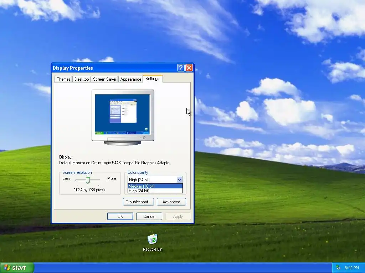Click the Default Monitor on Cirrus Logic text
The height and width of the screenshot is (273, 365).
115,163
